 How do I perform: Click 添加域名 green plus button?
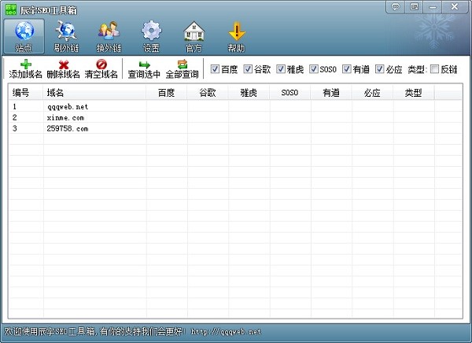click(26, 69)
